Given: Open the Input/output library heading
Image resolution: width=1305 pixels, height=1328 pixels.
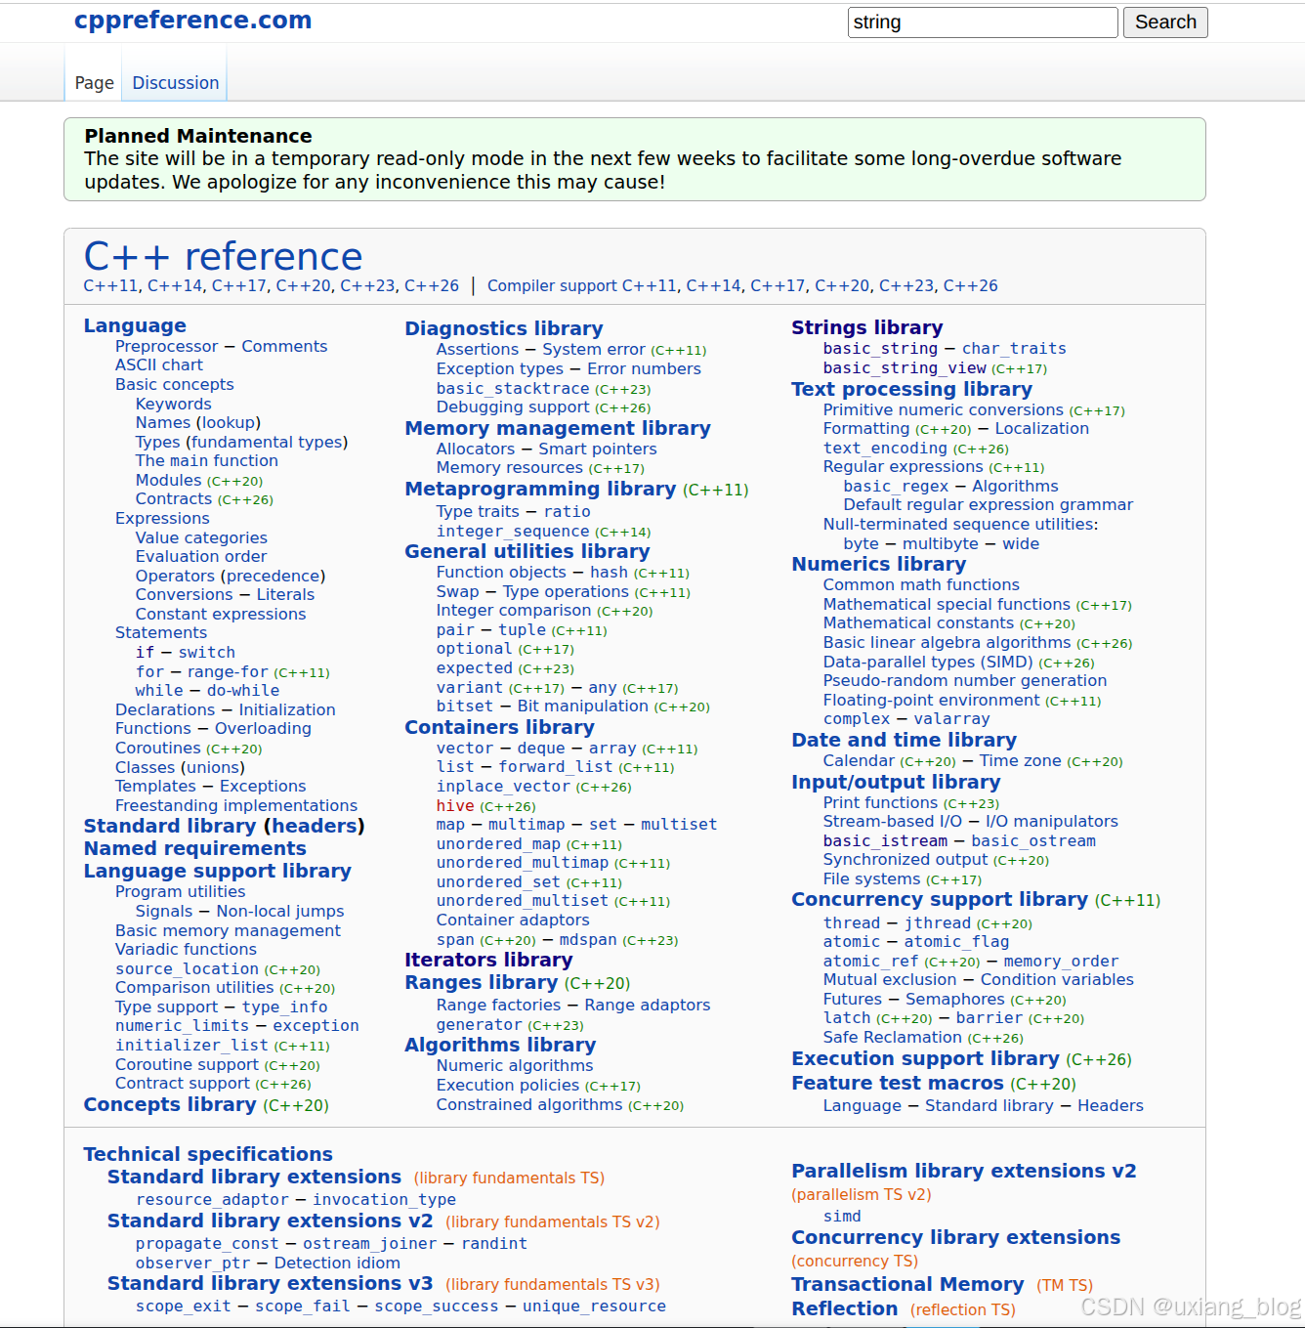Looking at the screenshot, I should (897, 782).
